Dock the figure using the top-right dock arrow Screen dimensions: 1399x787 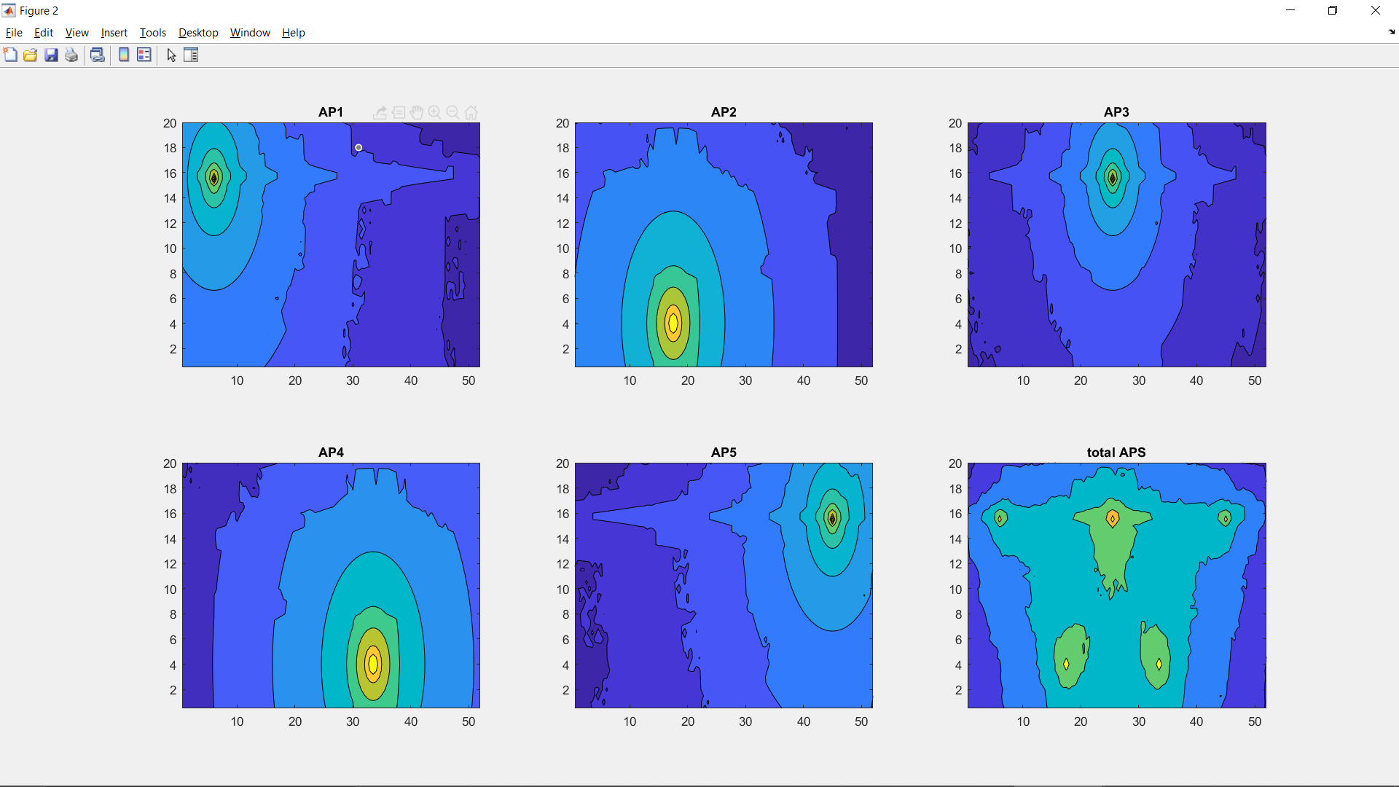[1390, 32]
